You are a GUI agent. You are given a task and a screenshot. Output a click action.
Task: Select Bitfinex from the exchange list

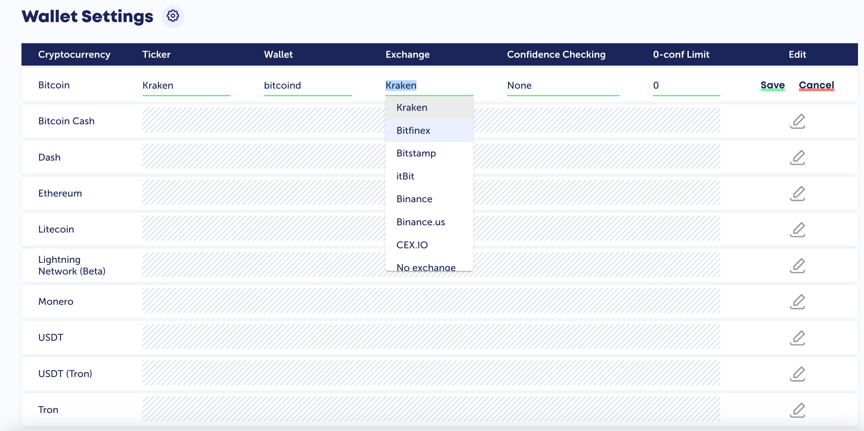pos(413,130)
